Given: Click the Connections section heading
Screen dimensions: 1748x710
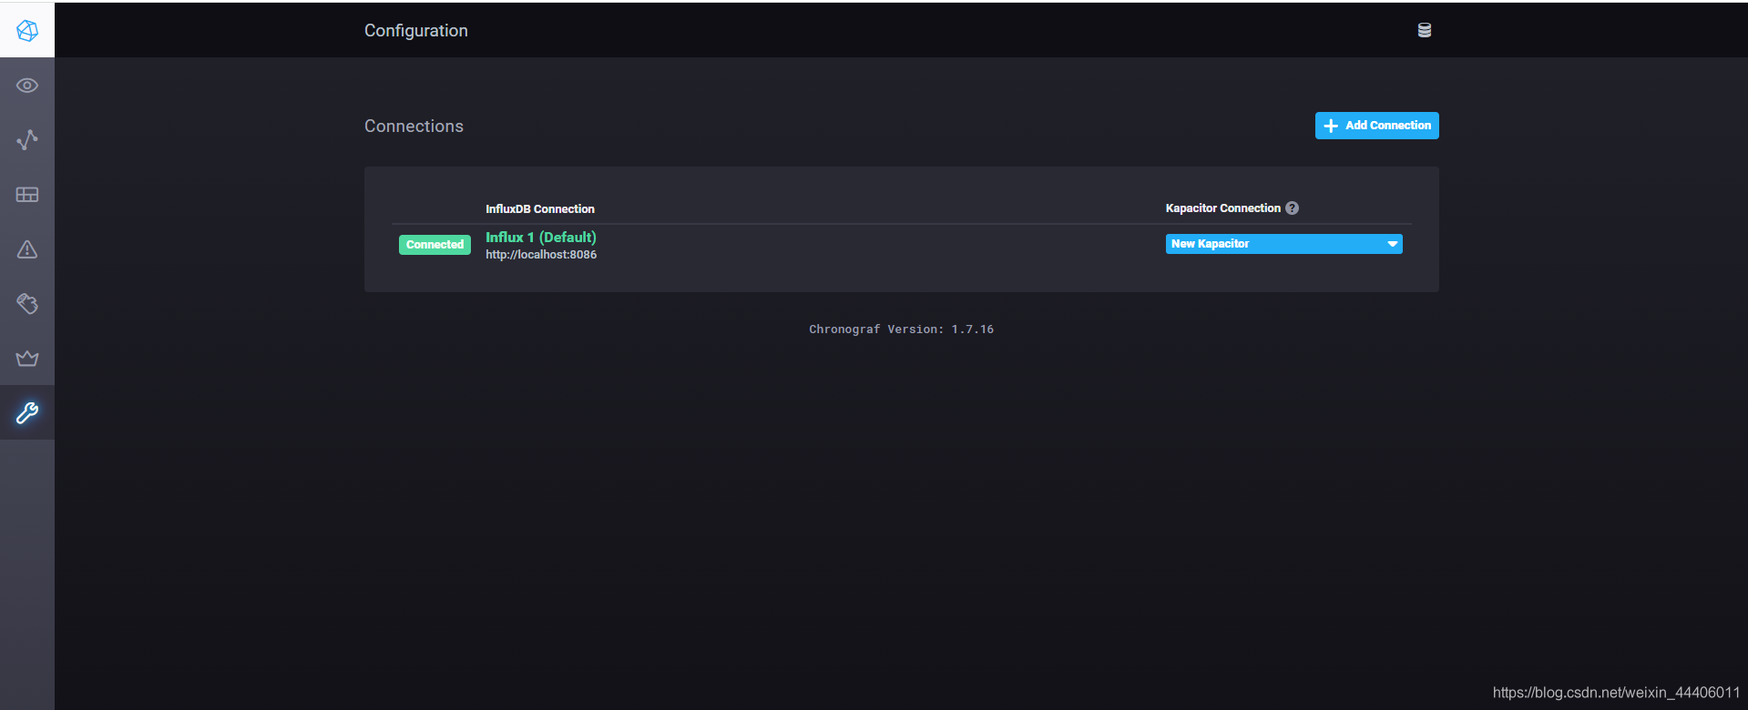Looking at the screenshot, I should point(414,127).
